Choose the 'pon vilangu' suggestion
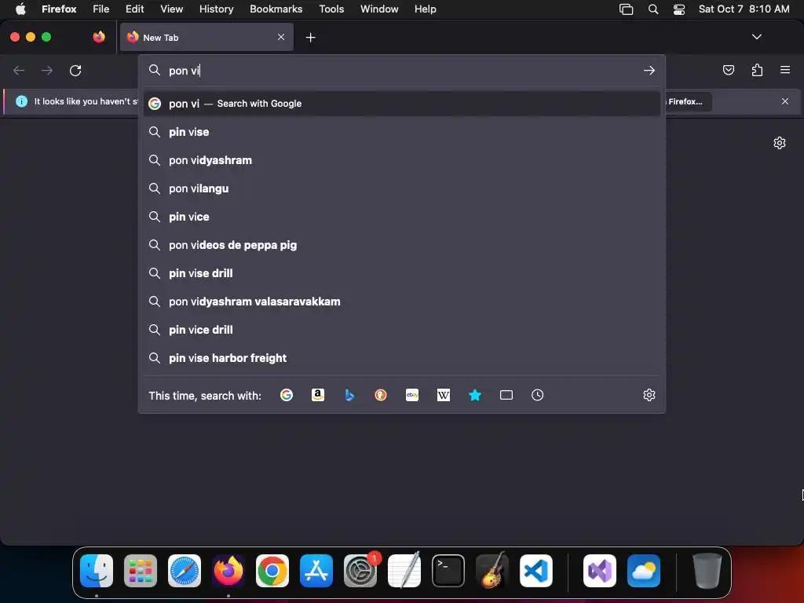Screen dimensions: 804x603 coord(401,188)
